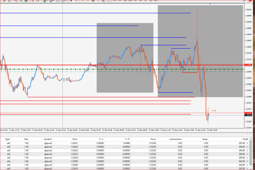
Task: Click the Swap column header
Action: (205, 139)
